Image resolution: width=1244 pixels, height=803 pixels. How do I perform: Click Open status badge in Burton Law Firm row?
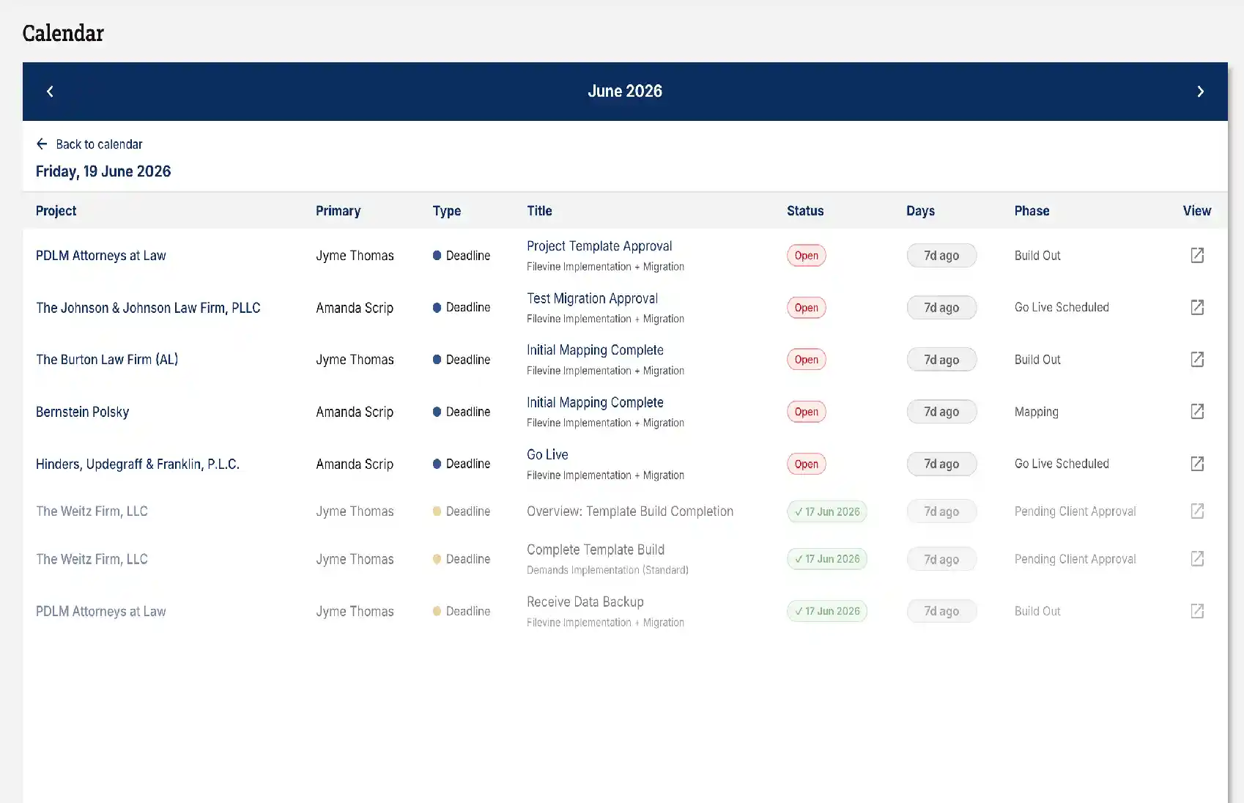click(x=806, y=359)
